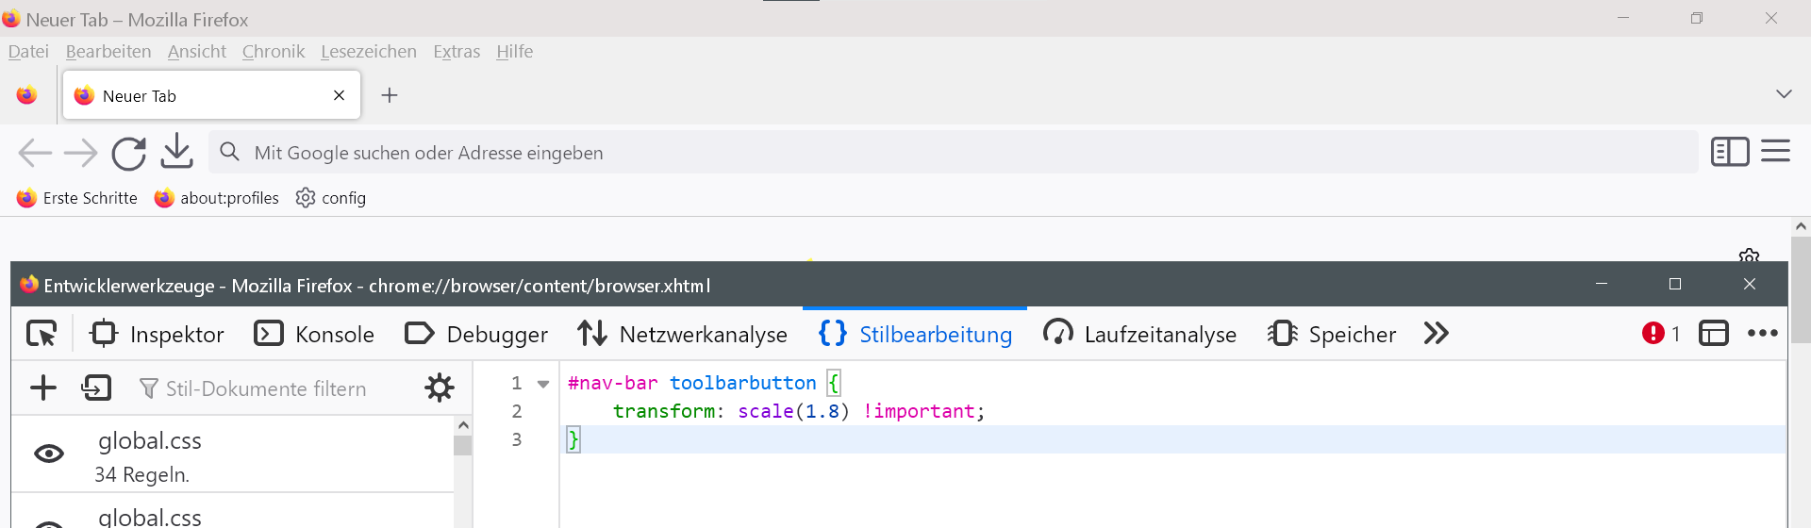The image size is (1811, 528).
Task: Open the config bookmark
Action: tap(331, 198)
